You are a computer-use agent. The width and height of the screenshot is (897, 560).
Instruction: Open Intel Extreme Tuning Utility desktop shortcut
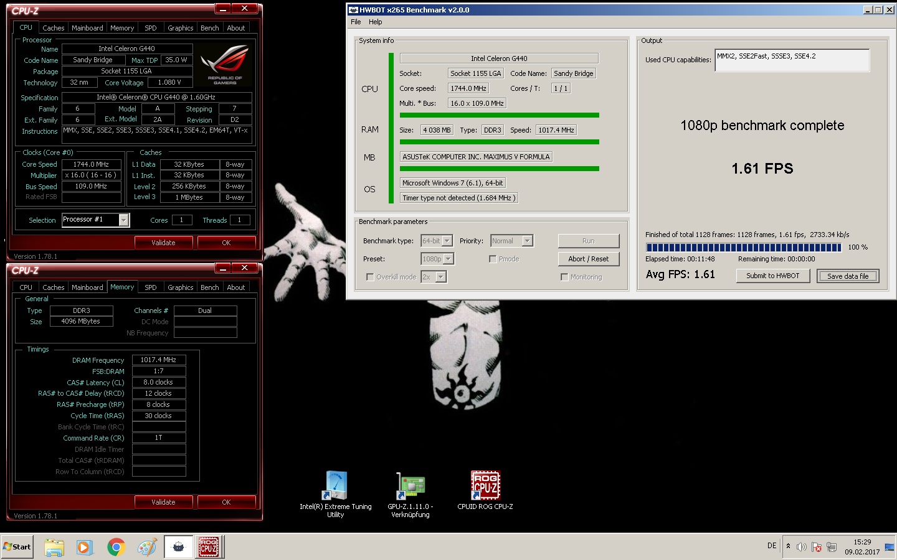coord(335,495)
